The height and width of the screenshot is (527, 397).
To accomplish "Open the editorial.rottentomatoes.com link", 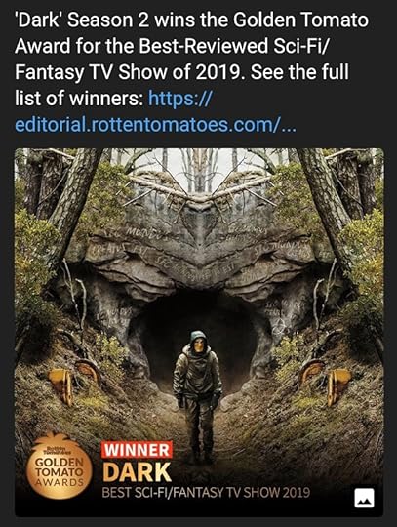I will click(155, 125).
